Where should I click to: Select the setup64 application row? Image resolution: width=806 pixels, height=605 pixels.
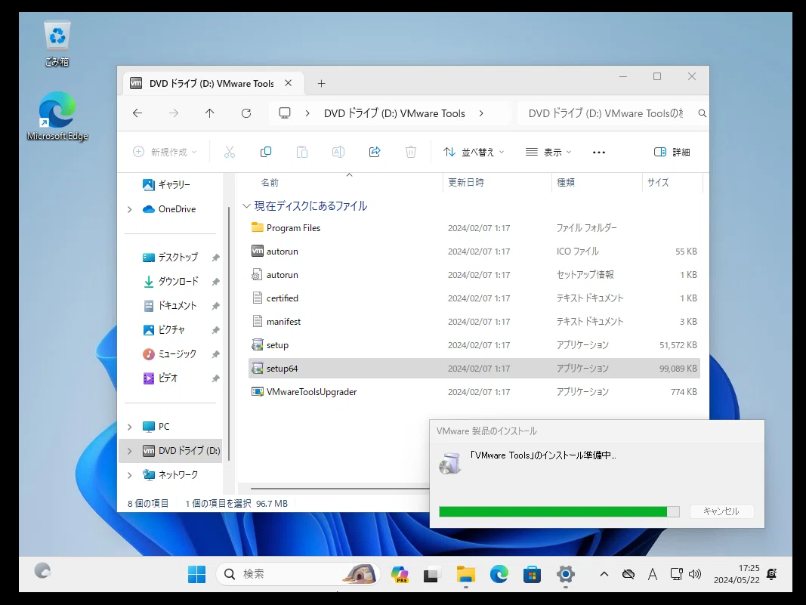[474, 369]
